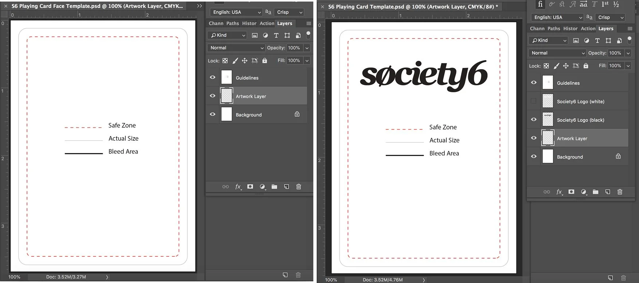Open Crisp anti-aliasing dropdown in left window

289,12
